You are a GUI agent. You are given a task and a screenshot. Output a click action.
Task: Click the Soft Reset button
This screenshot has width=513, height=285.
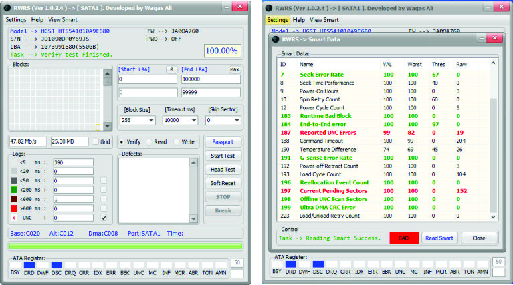pos(223,183)
